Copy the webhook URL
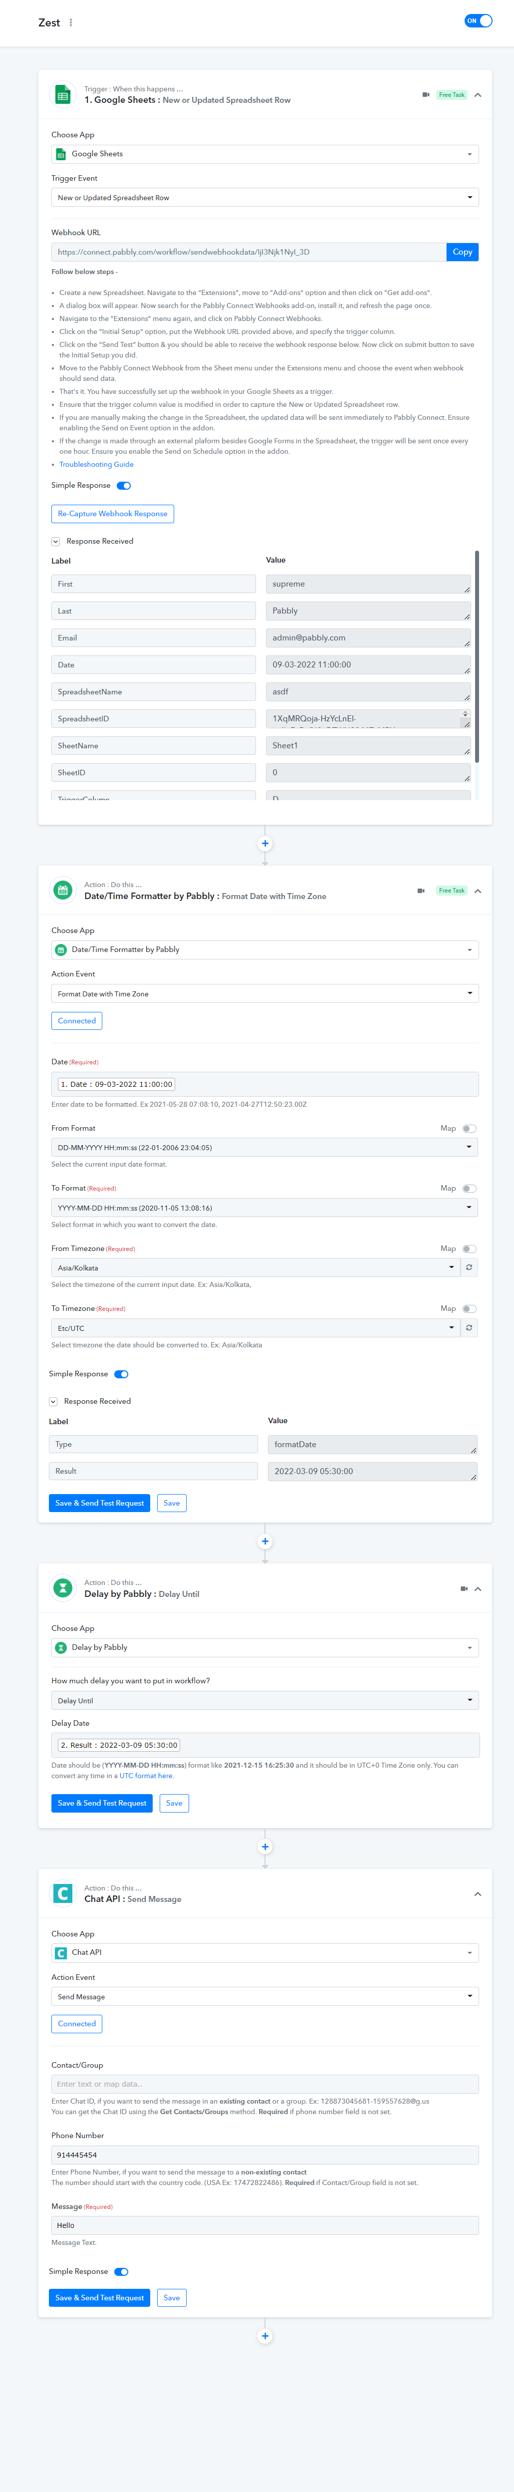Image resolution: width=514 pixels, height=2492 pixels. click(x=463, y=252)
